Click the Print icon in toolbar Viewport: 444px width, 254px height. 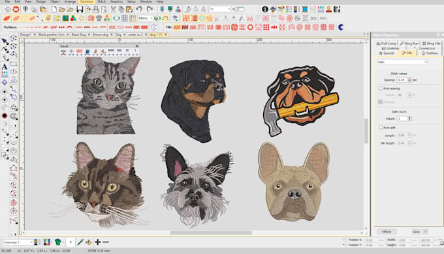[96, 9]
